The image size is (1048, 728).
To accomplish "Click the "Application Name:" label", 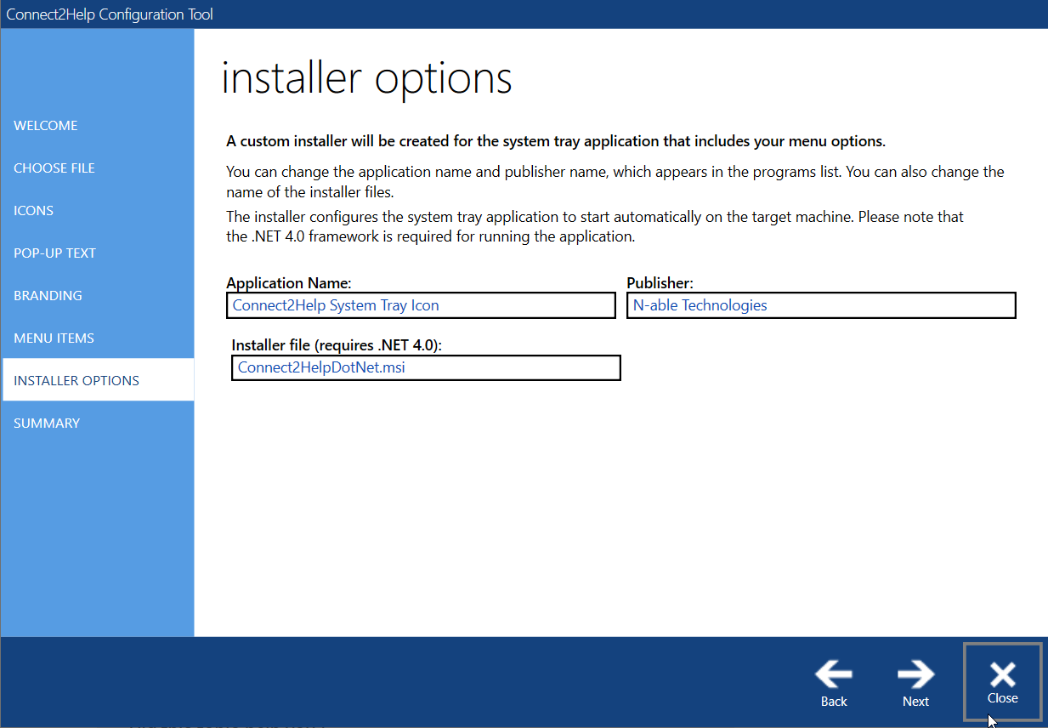I will click(289, 283).
